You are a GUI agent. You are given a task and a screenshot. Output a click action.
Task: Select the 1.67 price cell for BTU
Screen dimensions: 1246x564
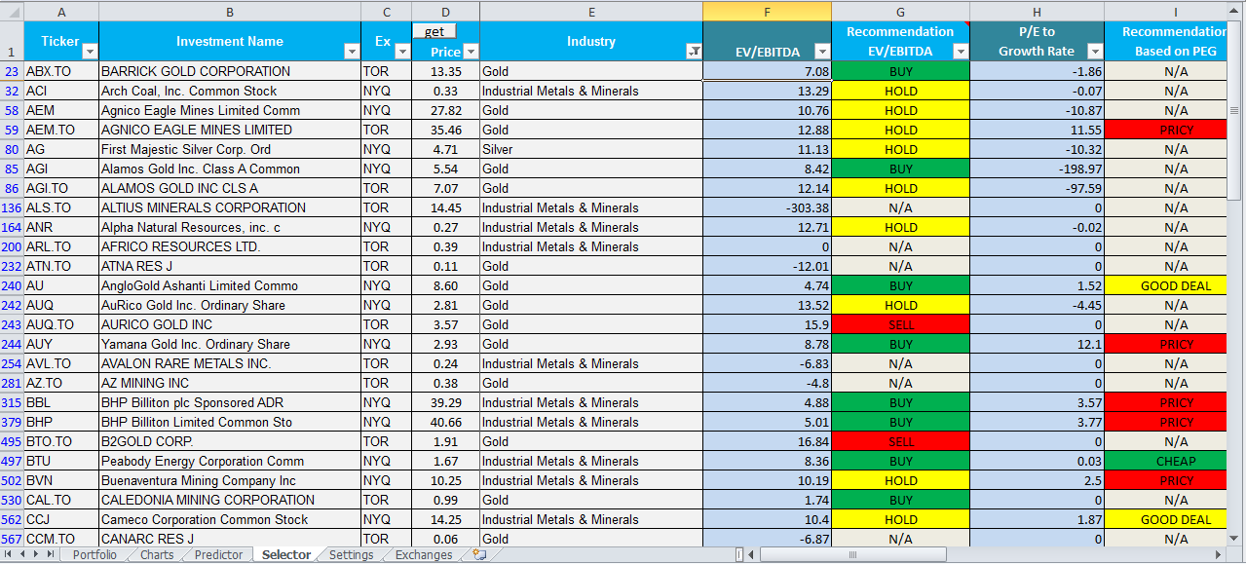coord(445,461)
